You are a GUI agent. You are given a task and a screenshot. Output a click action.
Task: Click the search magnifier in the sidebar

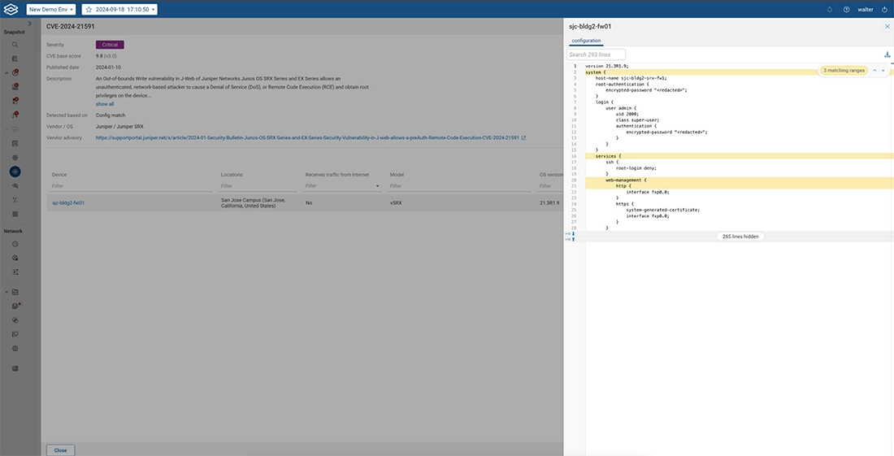[15, 45]
